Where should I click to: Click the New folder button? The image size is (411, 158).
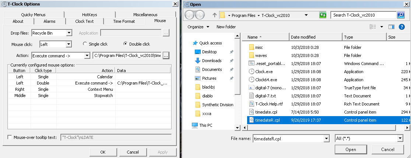(226, 27)
